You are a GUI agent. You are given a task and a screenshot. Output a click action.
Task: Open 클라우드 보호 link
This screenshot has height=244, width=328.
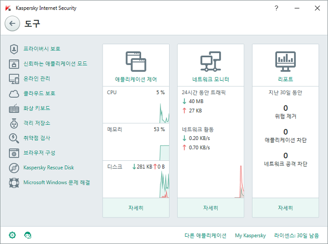point(40,93)
